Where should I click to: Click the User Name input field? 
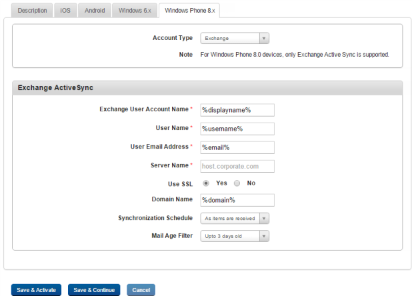pos(237,129)
